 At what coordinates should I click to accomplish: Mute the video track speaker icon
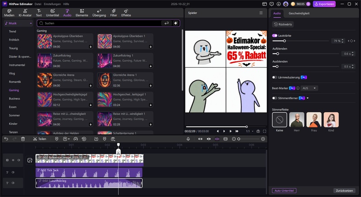19,160
